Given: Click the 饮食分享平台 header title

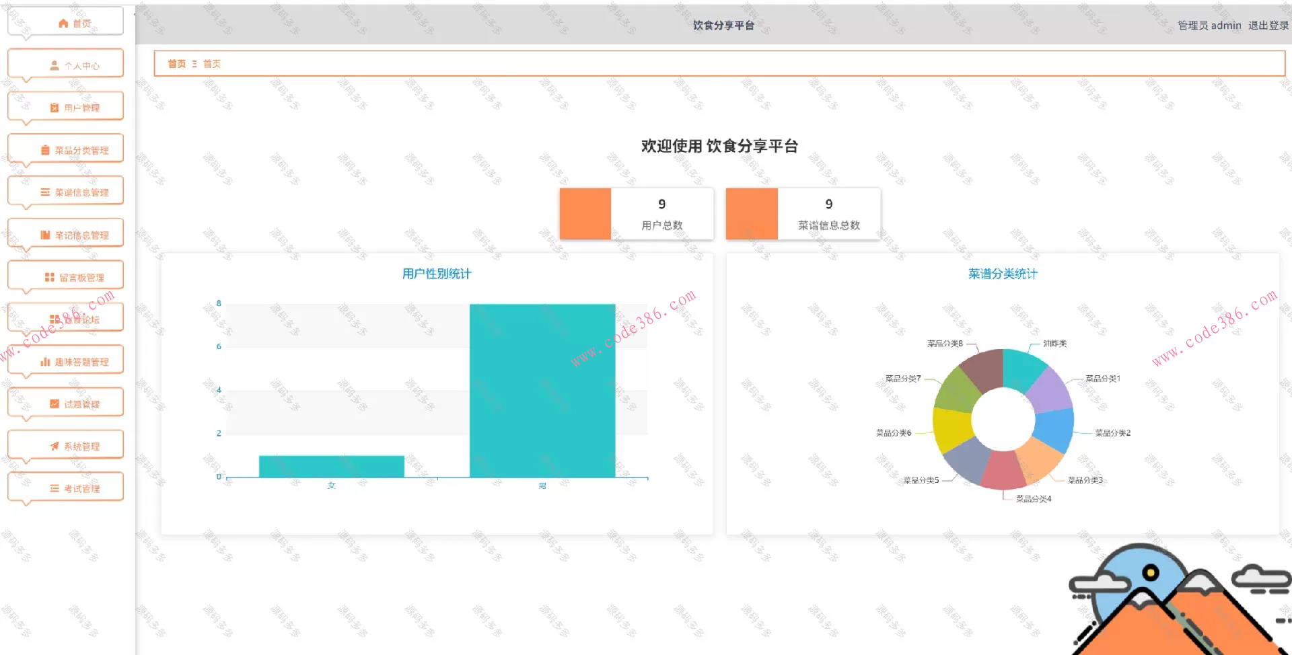Looking at the screenshot, I should pyautogui.click(x=723, y=26).
